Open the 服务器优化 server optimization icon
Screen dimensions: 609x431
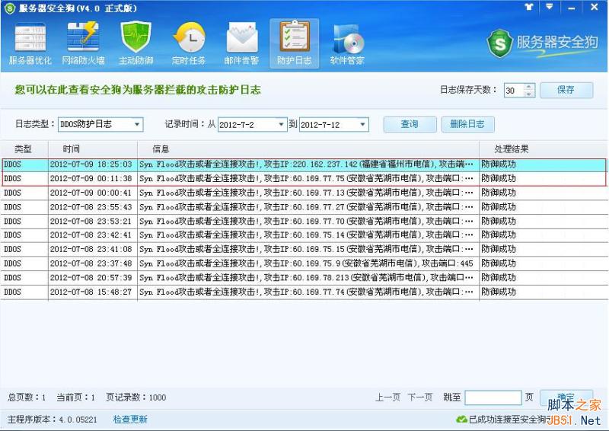pyautogui.click(x=30, y=43)
